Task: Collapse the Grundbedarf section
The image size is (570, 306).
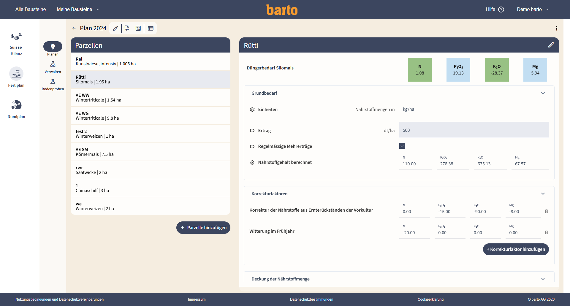Action: point(543,93)
